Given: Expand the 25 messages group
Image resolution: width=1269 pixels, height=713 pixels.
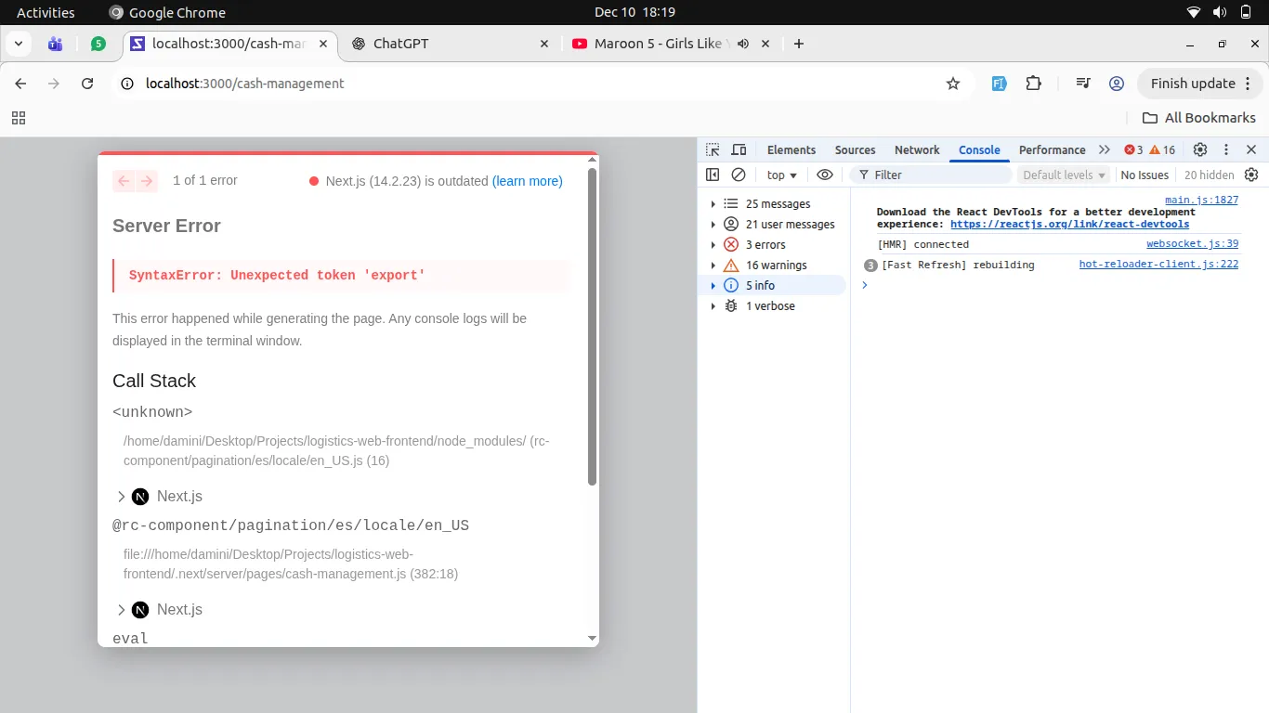Looking at the screenshot, I should [x=713, y=204].
